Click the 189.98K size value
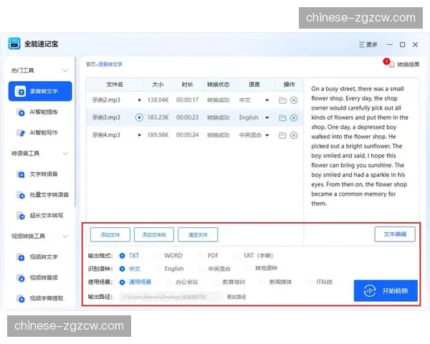The width and height of the screenshot is (430, 344). point(158,135)
